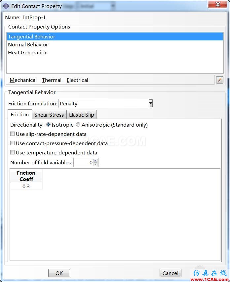
Task: Click the eraser delete-option icon
Action: point(220,80)
